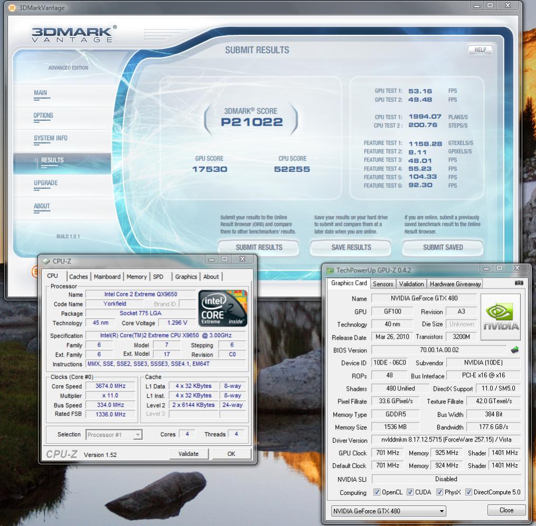The image size is (536, 526).
Task: Toggle the OpenCL checkbox in GPU-Z
Action: click(377, 492)
